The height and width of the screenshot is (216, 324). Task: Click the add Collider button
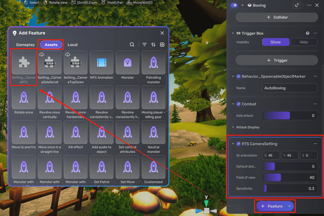pos(277,17)
